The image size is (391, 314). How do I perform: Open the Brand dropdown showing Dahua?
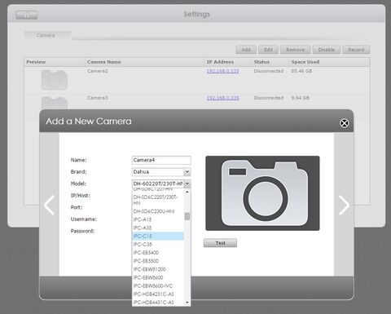pyautogui.click(x=161, y=172)
